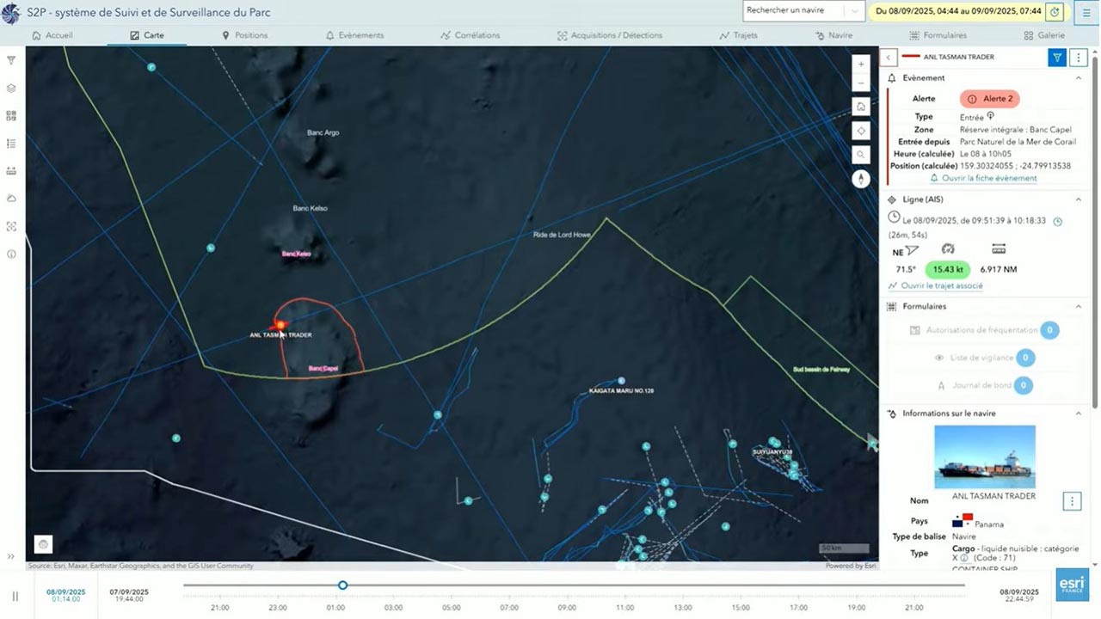This screenshot has width=1101, height=619.
Task: Expand the Rechercher un navire dropdown arrow
Action: click(x=854, y=11)
